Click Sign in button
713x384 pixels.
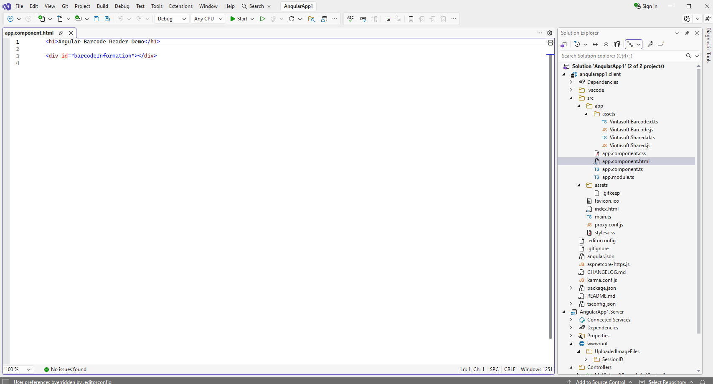(x=646, y=6)
